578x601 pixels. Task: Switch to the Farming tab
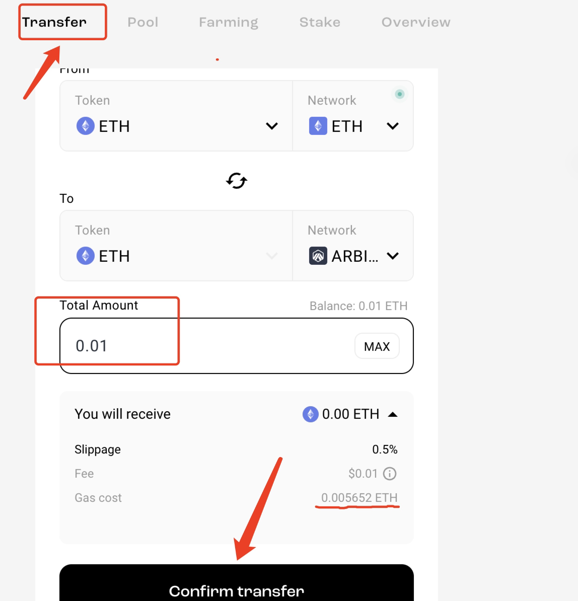229,22
